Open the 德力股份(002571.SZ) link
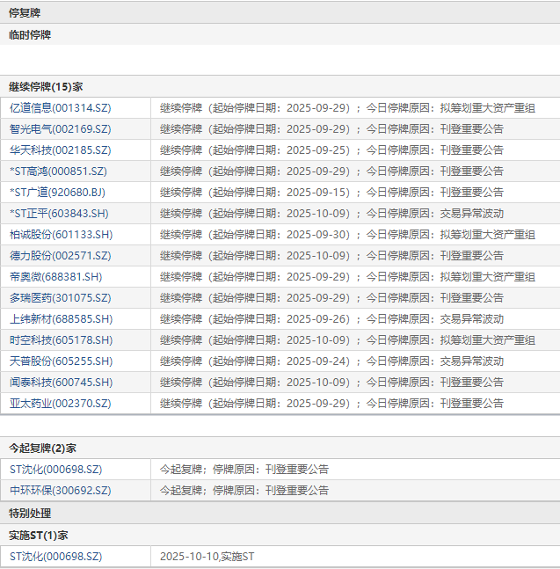Viewport: 560px width, 569px height. [x=60, y=255]
